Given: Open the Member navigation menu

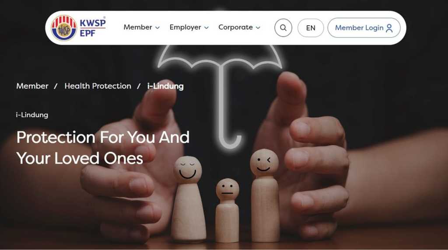Looking at the screenshot, I should (141, 27).
